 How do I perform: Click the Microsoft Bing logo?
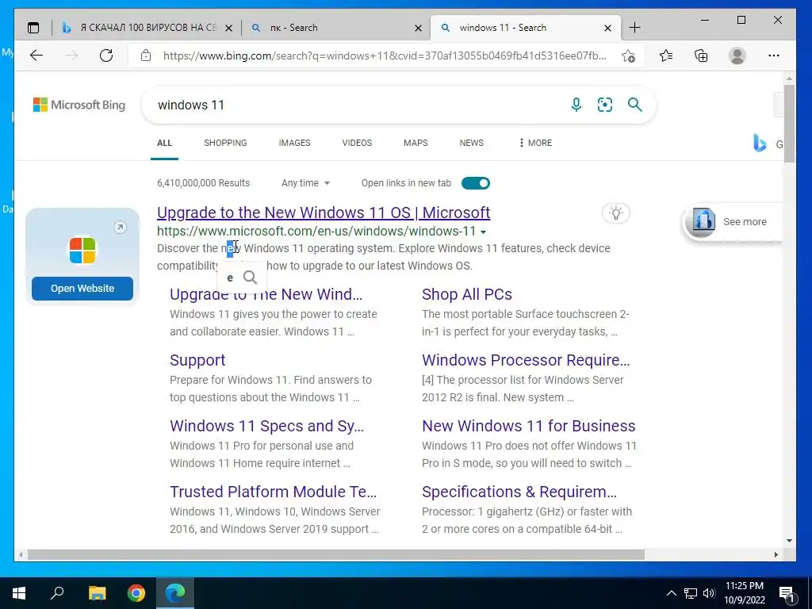click(x=79, y=105)
